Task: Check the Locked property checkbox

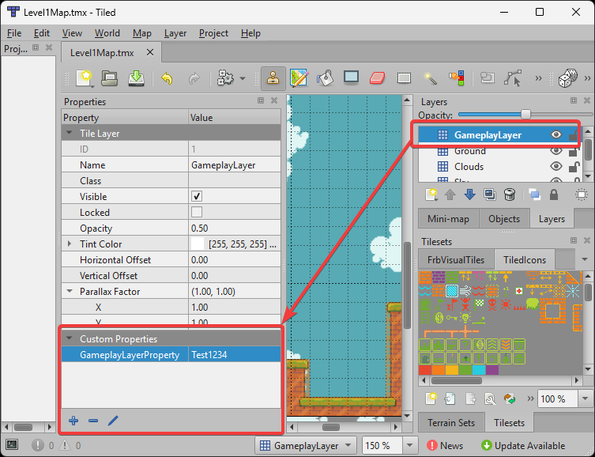Action: [x=197, y=213]
